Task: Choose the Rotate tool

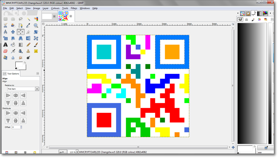Action: (x=36, y=32)
